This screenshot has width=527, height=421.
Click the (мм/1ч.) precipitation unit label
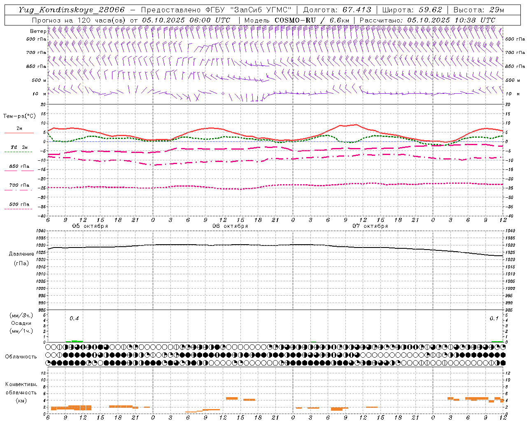[x=21, y=331]
